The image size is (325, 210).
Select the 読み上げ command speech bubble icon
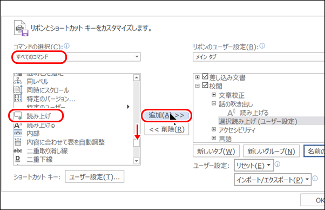pyautogui.click(x=18, y=116)
